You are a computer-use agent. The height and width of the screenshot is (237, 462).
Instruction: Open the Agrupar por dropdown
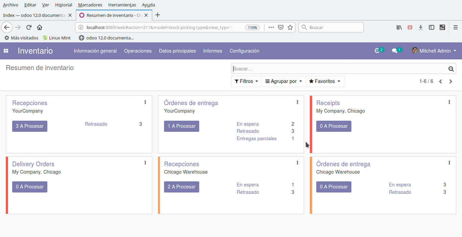[284, 81]
